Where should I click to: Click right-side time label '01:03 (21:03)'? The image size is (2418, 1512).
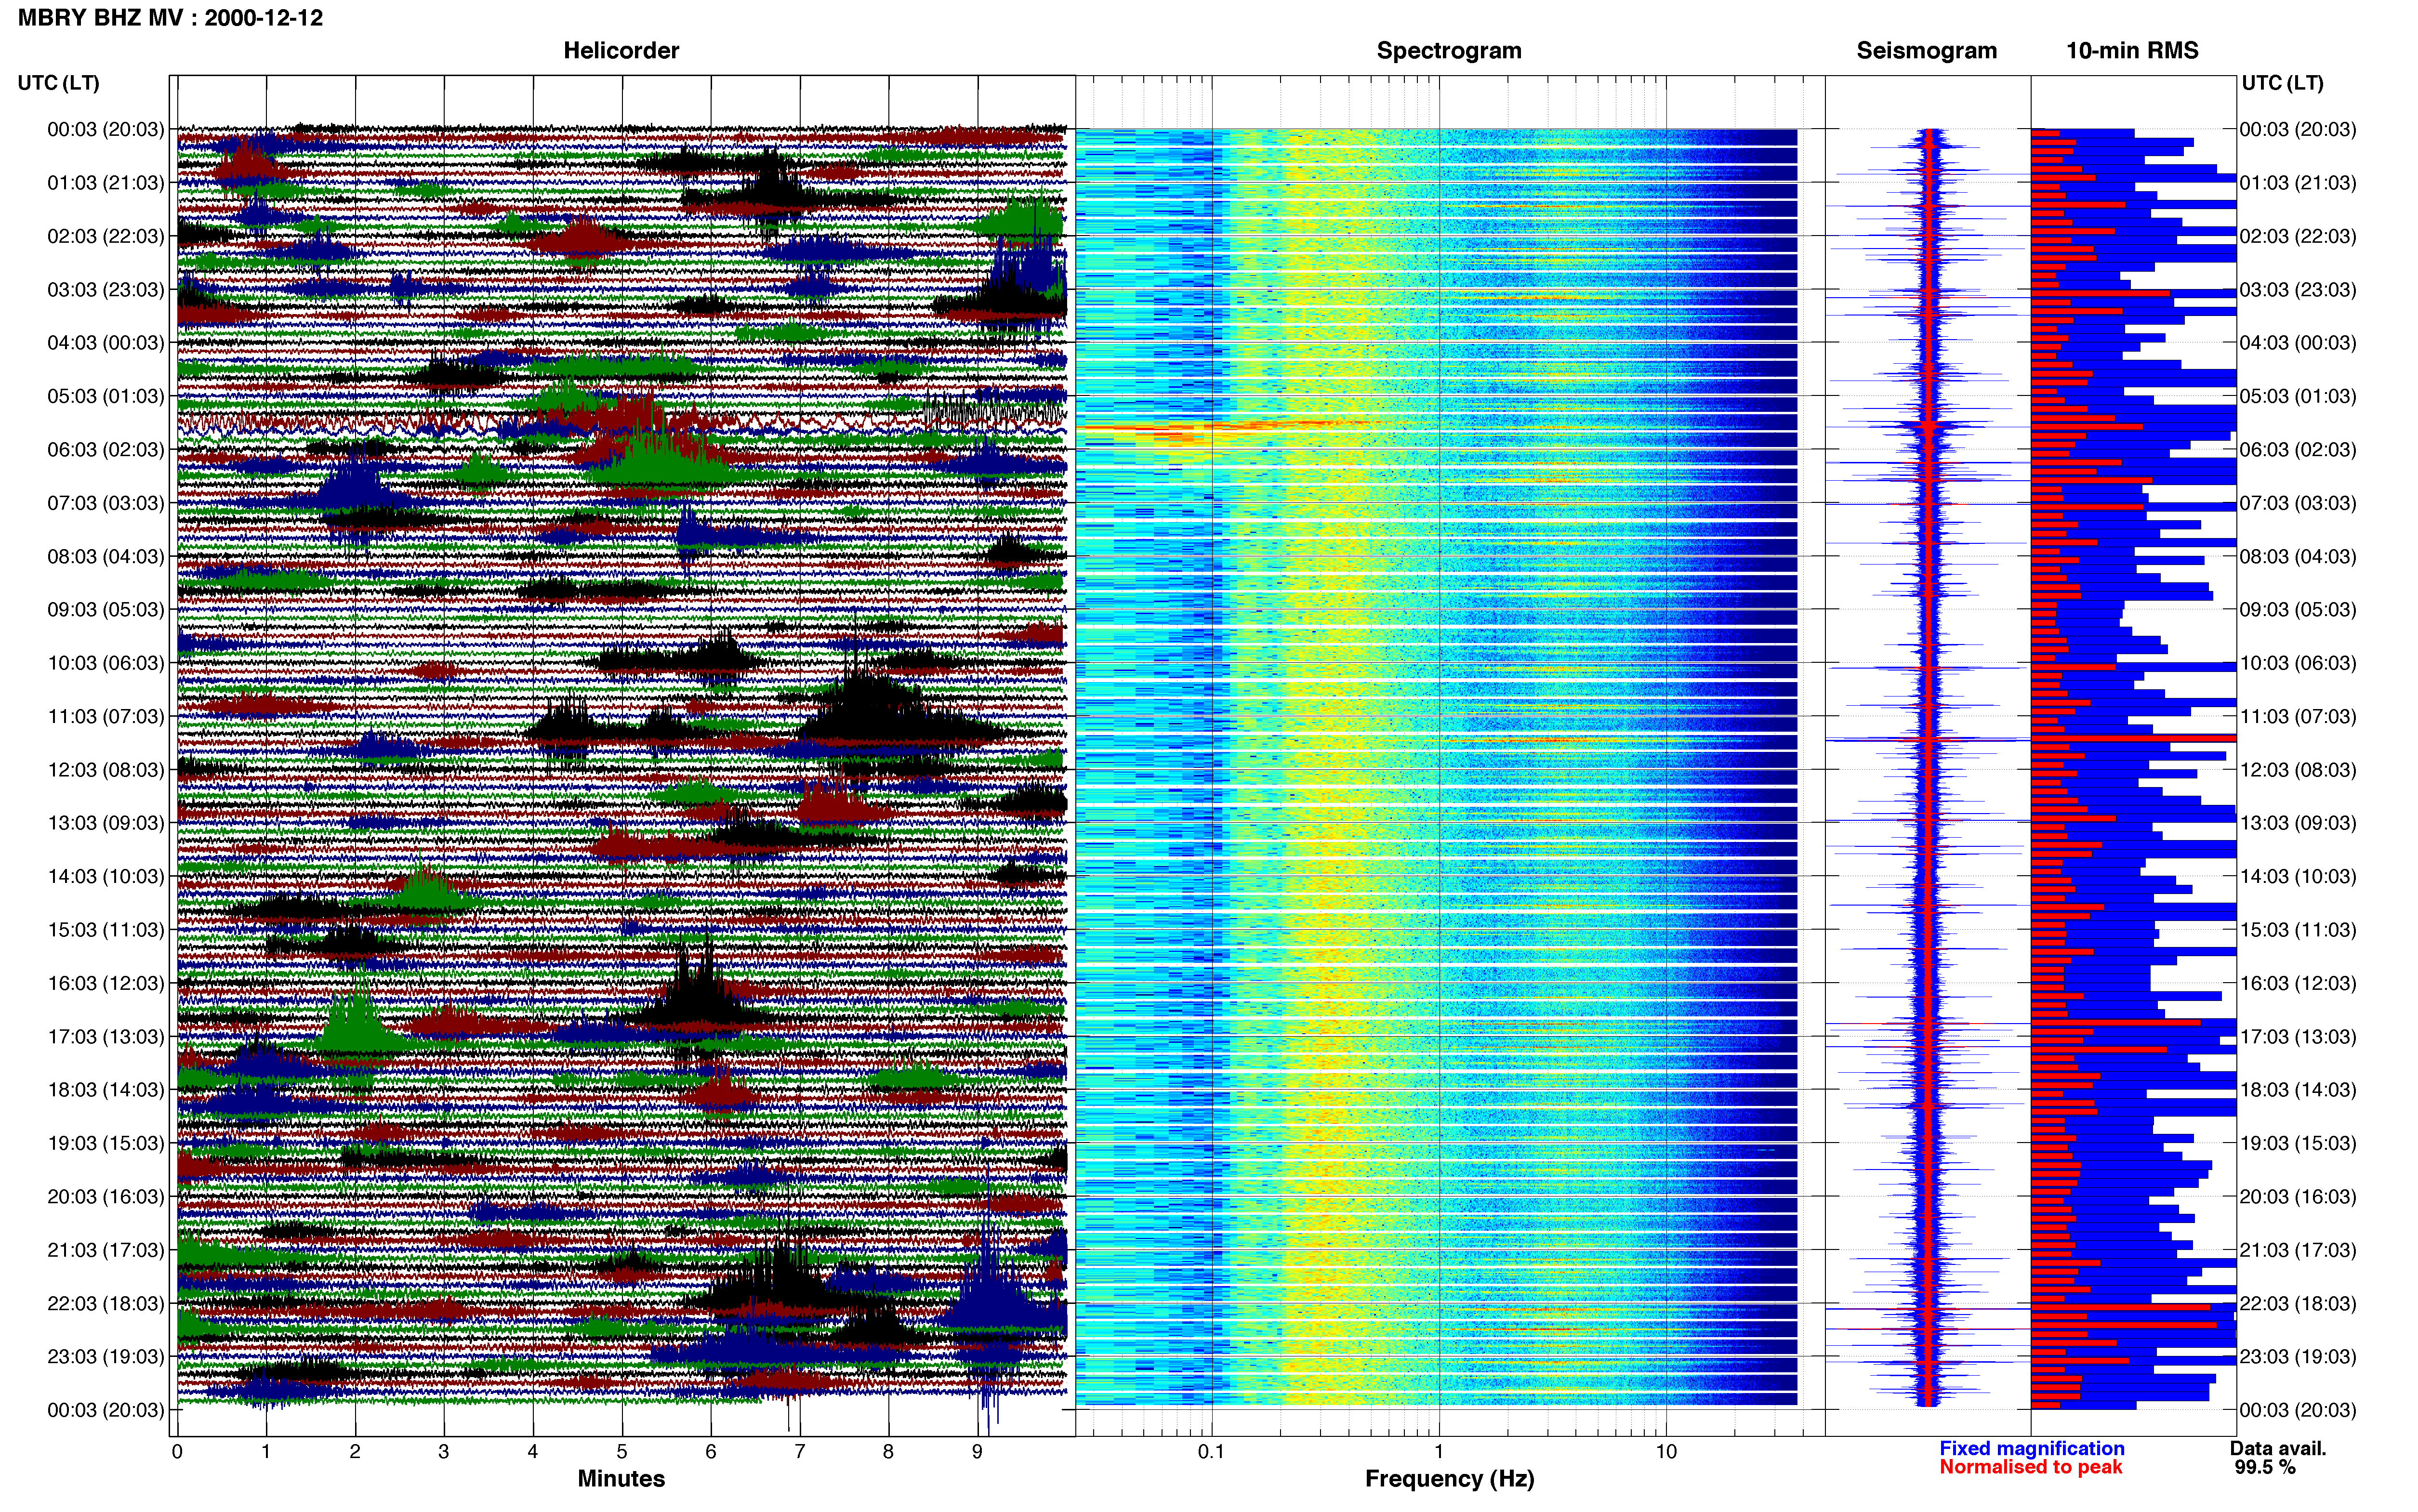click(x=2298, y=183)
